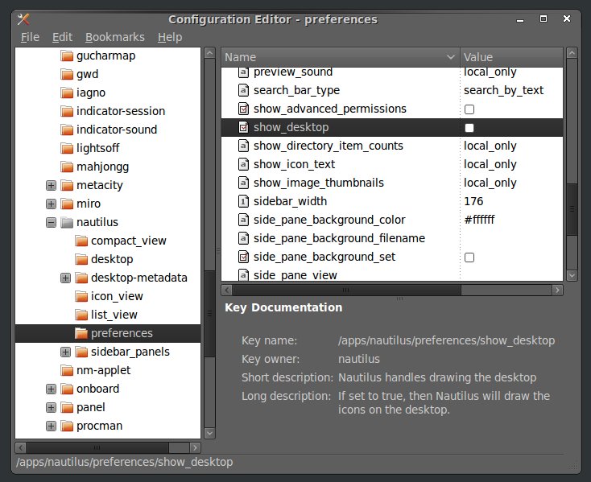Click the nautilus open folder icon
The image size is (591, 482).
pyautogui.click(x=67, y=222)
